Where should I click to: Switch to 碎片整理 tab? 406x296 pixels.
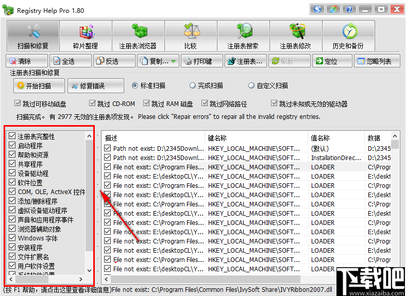[x=86, y=36]
